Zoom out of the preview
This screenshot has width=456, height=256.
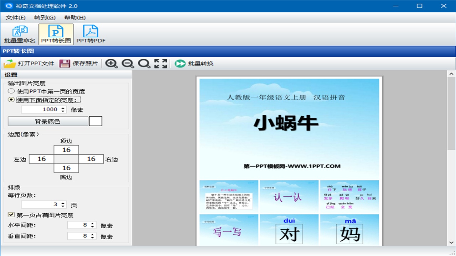[x=128, y=63]
